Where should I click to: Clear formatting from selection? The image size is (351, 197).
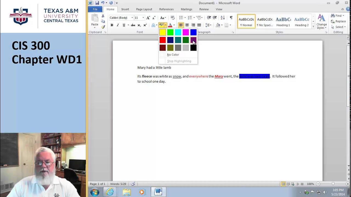pyautogui.click(x=172, y=18)
